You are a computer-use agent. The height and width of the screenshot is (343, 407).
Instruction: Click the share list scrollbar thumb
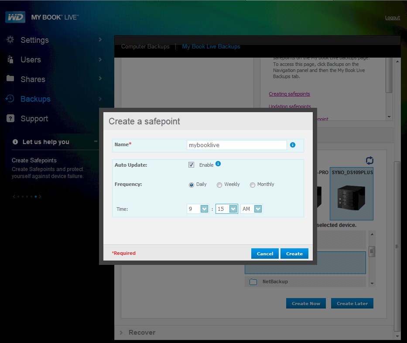coord(372,251)
